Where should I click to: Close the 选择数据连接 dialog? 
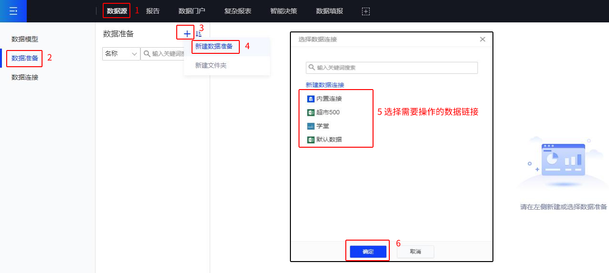tap(482, 40)
